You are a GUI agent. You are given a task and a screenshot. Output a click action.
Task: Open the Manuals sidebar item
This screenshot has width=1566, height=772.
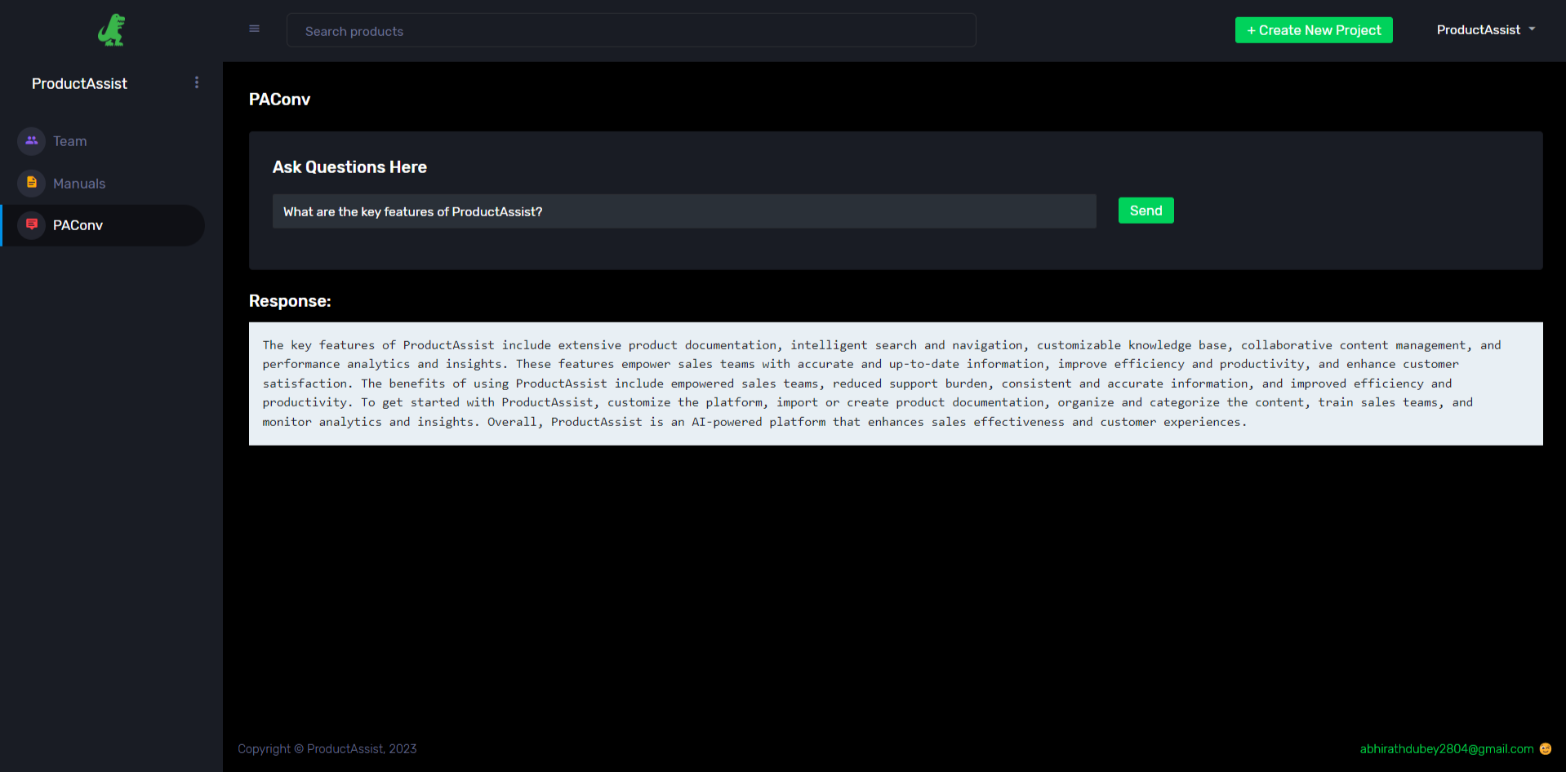coord(104,184)
